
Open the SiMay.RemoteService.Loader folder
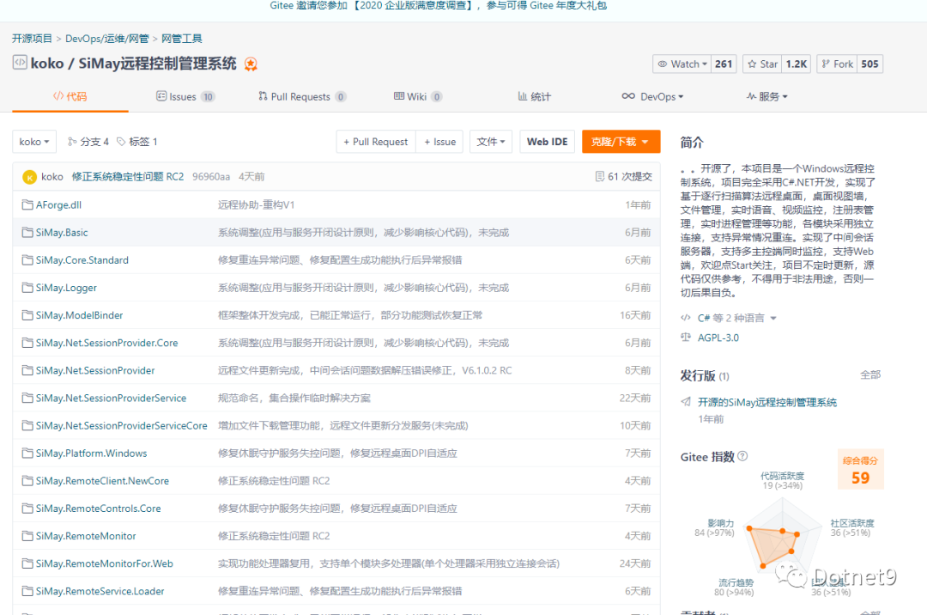pos(100,591)
